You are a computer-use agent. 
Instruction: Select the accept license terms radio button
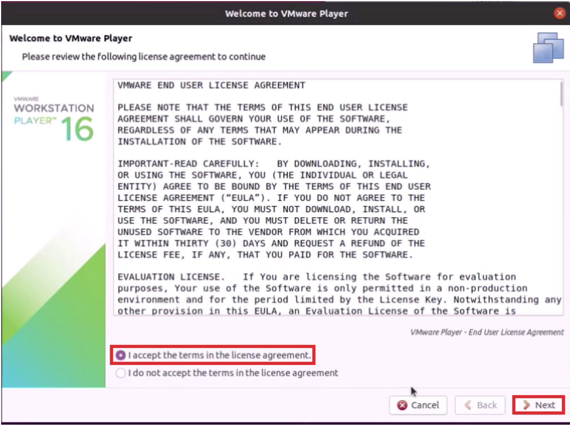121,355
